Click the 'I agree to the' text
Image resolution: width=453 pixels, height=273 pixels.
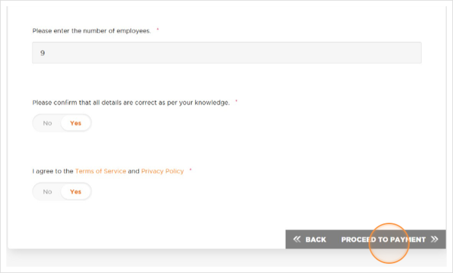(x=53, y=171)
